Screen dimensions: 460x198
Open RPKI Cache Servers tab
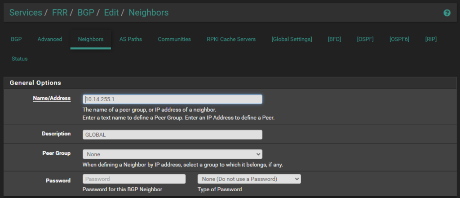click(231, 39)
